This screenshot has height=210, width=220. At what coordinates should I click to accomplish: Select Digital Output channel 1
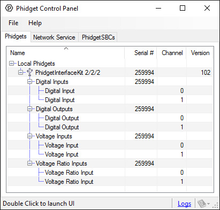click(110, 127)
